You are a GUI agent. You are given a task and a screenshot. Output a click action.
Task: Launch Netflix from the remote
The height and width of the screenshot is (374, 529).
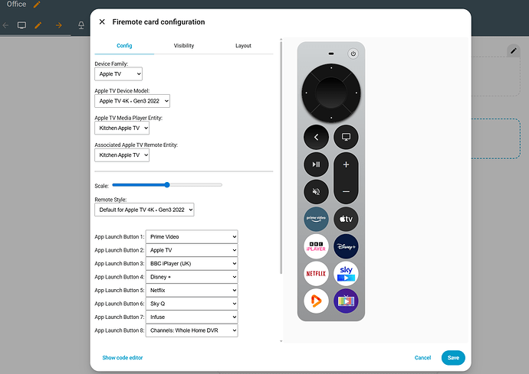tap(316, 274)
